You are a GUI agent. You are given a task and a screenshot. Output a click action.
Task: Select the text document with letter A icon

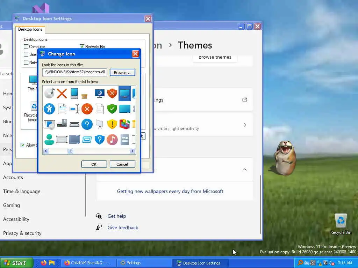62,109
